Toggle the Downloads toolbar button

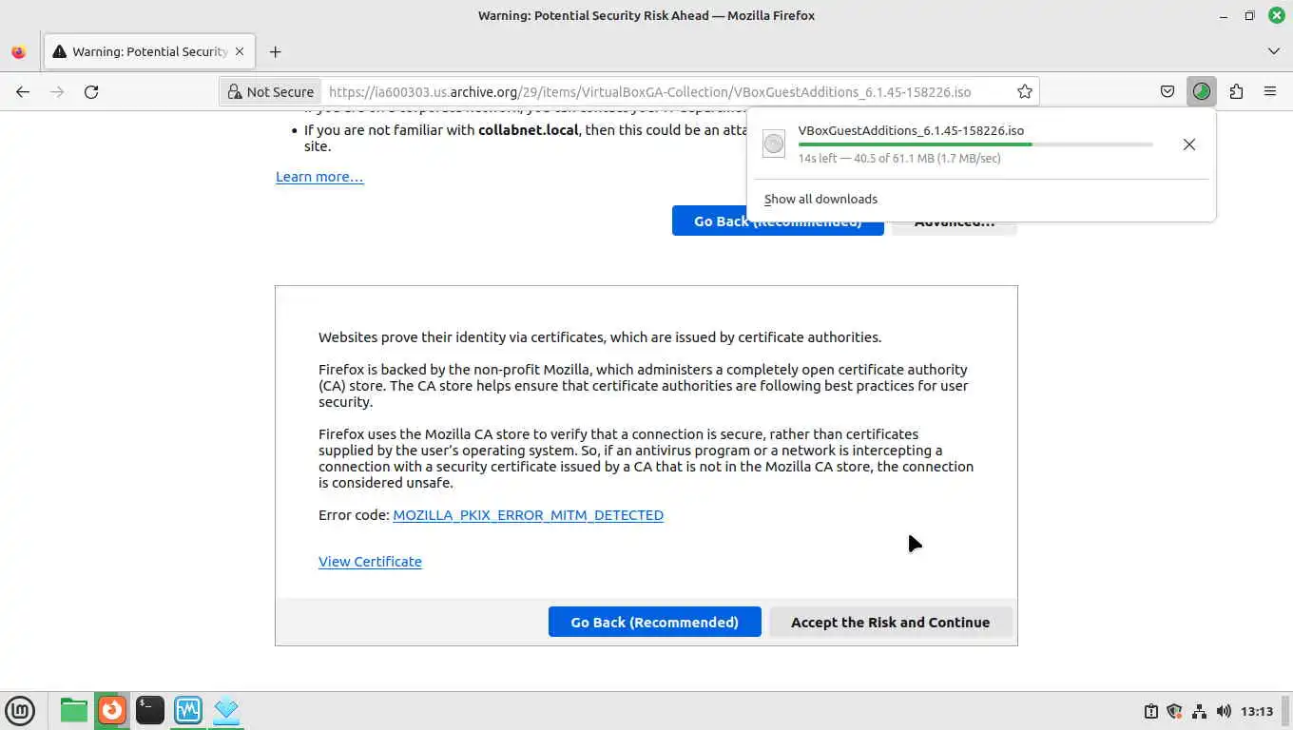coord(1202,92)
